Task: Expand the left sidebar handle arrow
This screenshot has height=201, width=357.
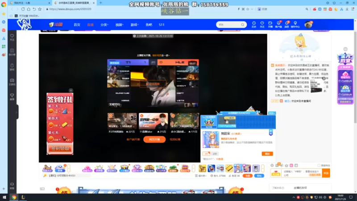Action: coord(17,112)
